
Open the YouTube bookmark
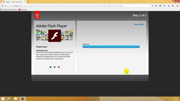[22, 10]
